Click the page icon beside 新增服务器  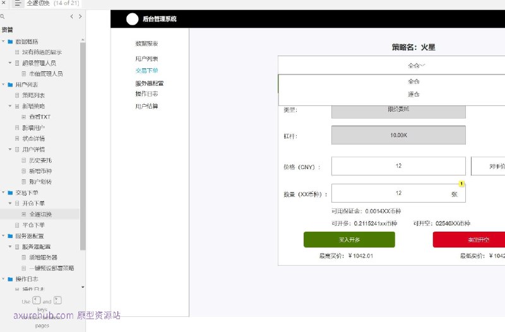click(23, 258)
